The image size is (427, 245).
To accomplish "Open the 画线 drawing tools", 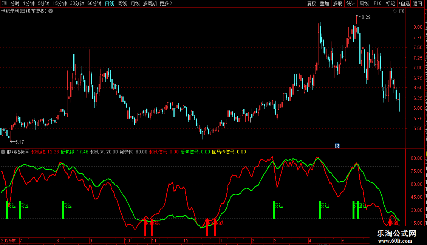I will point(364,3).
